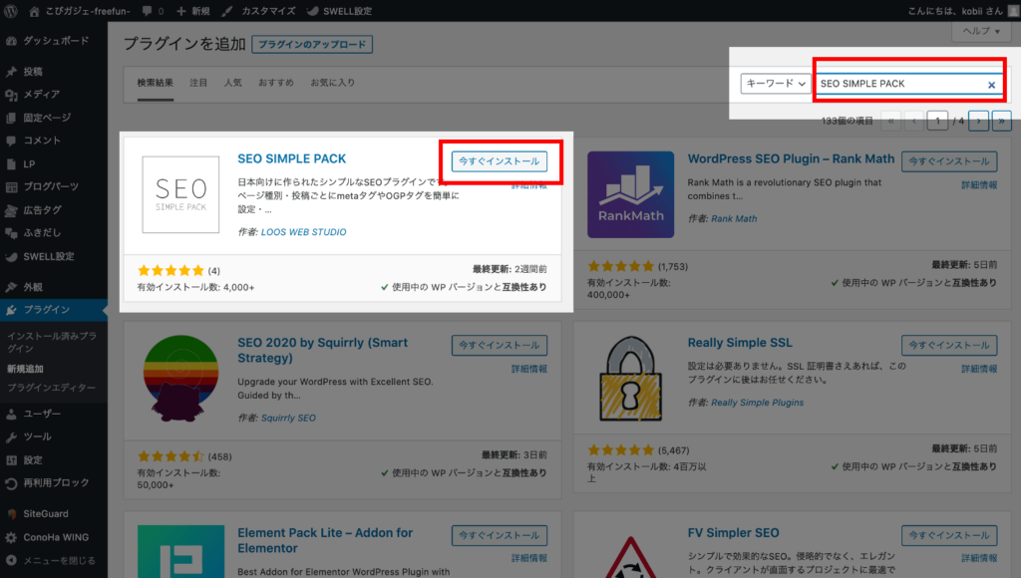Screen dimensions: 1021x578
Task: Install SEO SIMPLE PACK now
Action: point(500,161)
